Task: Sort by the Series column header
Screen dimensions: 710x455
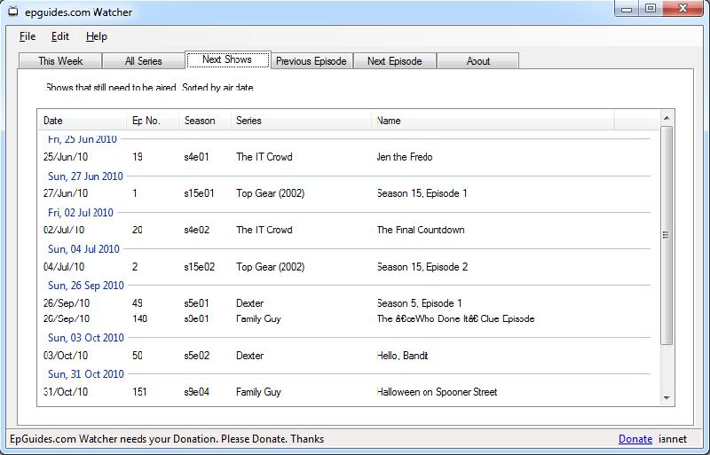Action: [x=301, y=121]
